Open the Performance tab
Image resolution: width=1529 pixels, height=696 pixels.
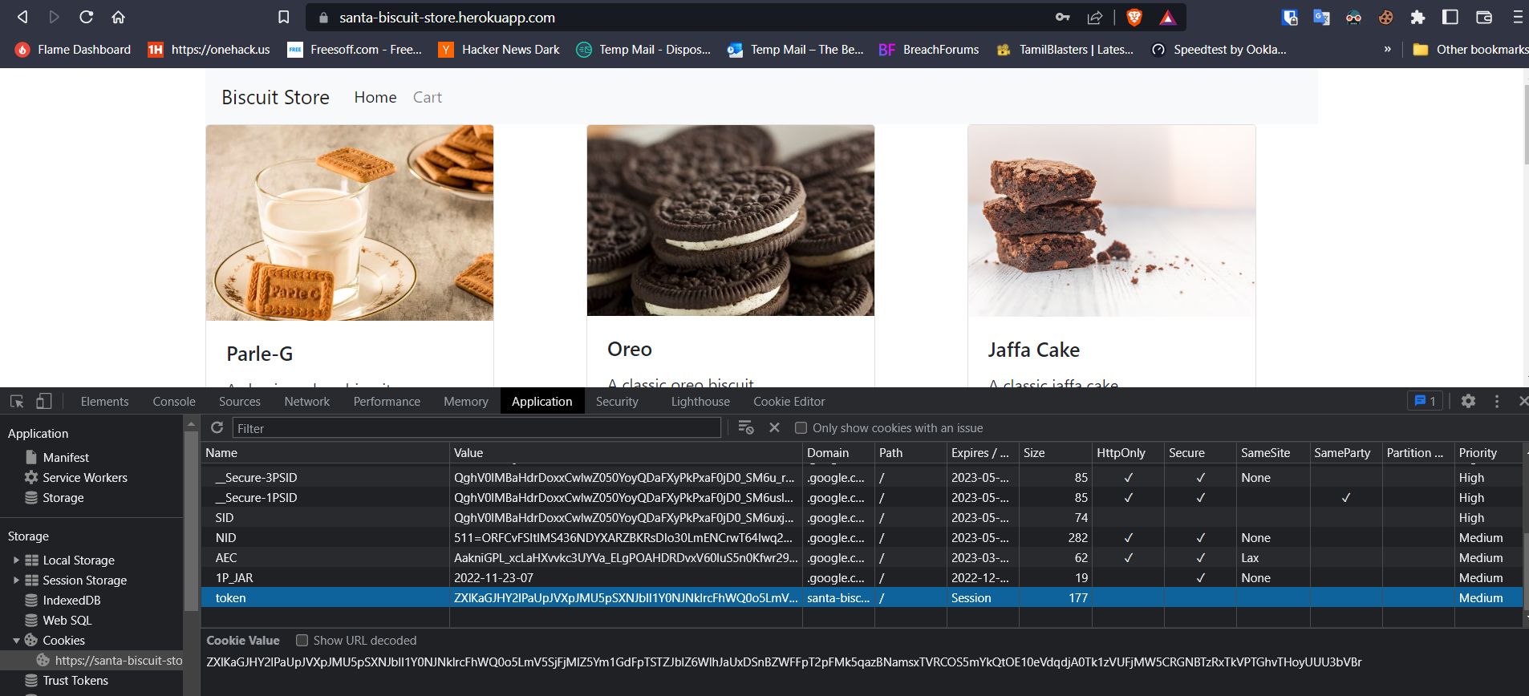[x=387, y=401]
